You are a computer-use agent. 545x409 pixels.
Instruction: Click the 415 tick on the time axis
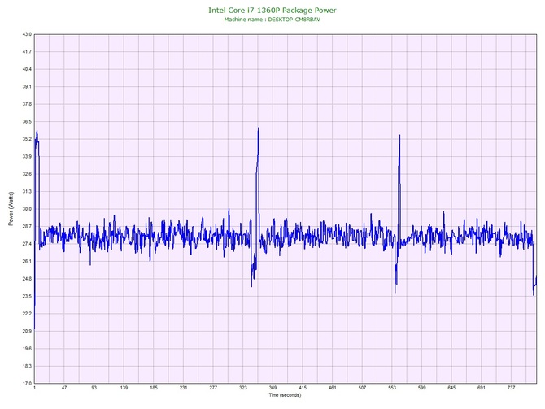click(303, 388)
